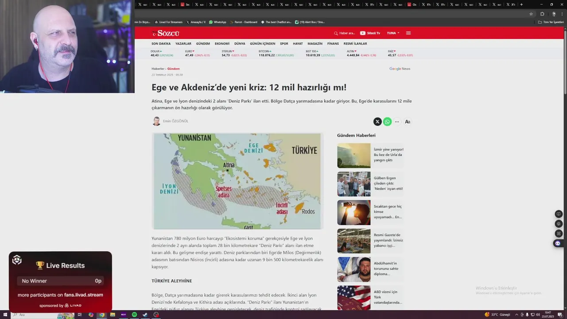
Task: Open a new browser tab
Action: 521,4
